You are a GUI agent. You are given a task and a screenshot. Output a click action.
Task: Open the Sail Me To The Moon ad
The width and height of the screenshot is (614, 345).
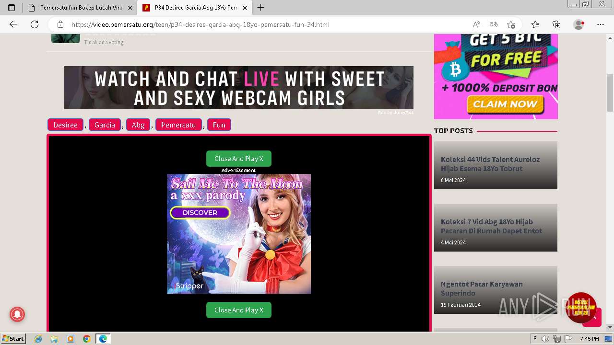pyautogui.click(x=239, y=234)
